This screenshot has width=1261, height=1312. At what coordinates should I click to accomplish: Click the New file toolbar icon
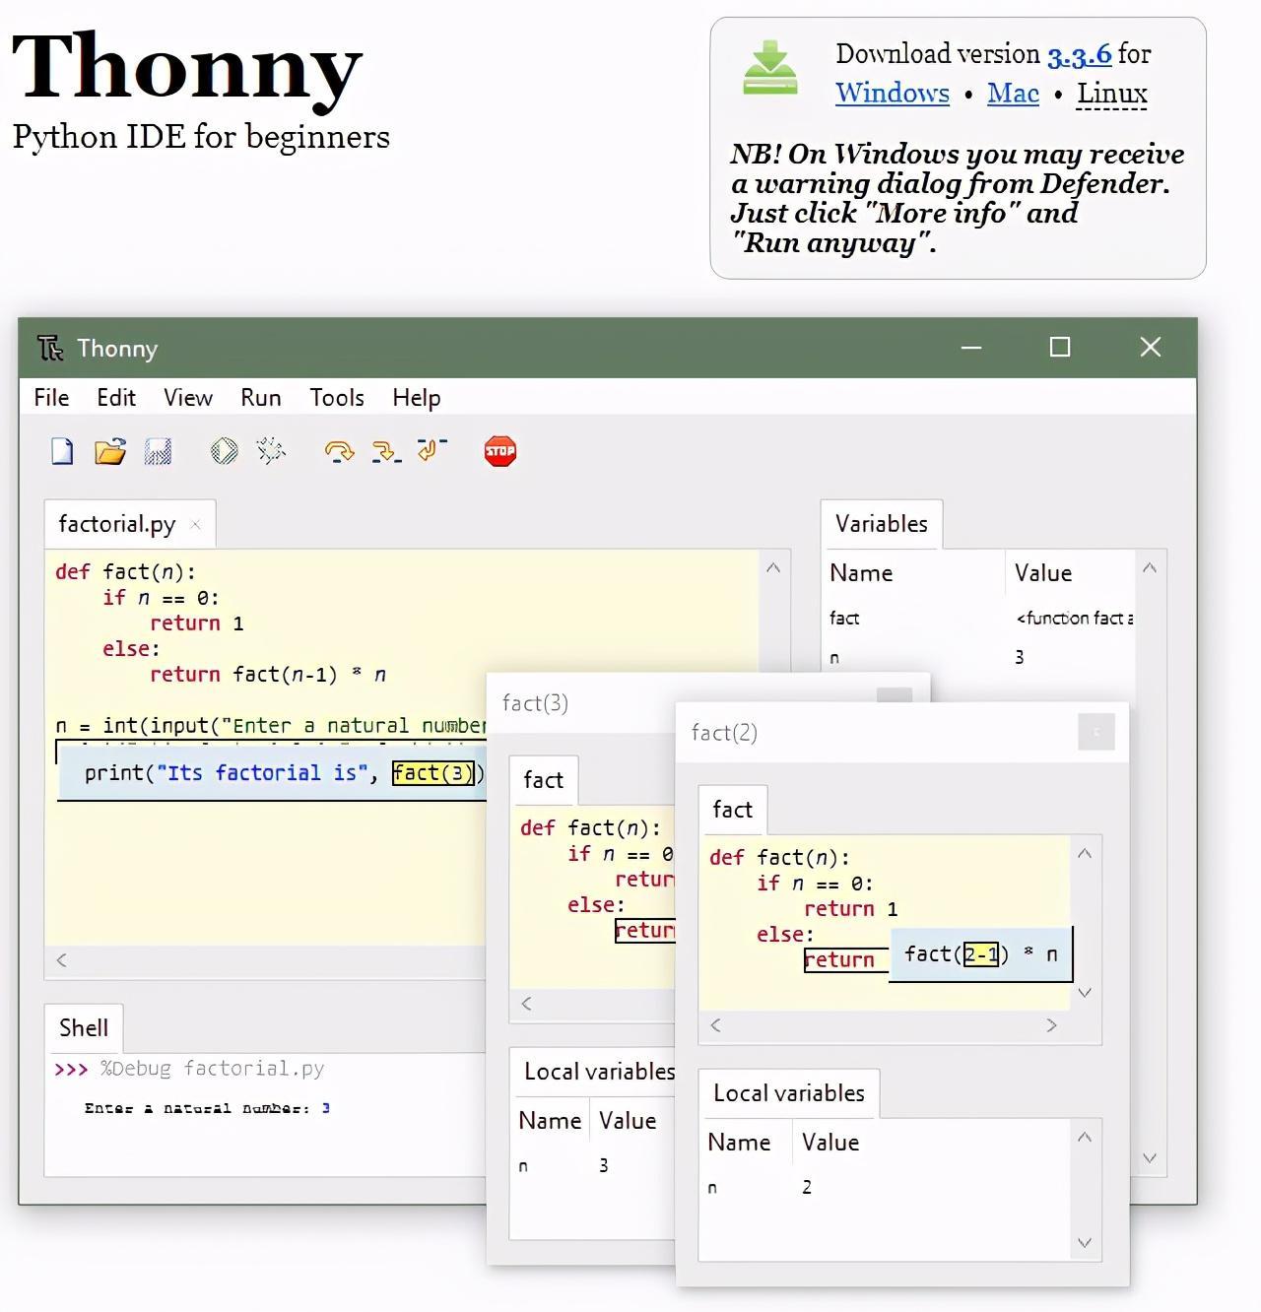(62, 451)
